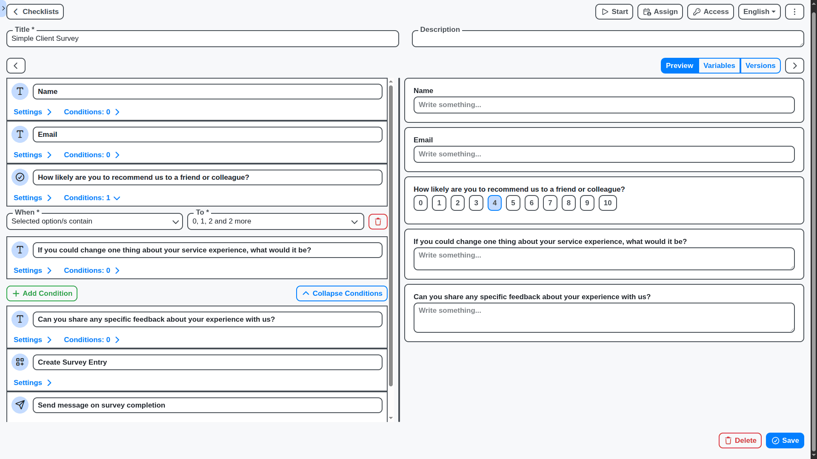Switch to the Variables tab

click(719, 65)
